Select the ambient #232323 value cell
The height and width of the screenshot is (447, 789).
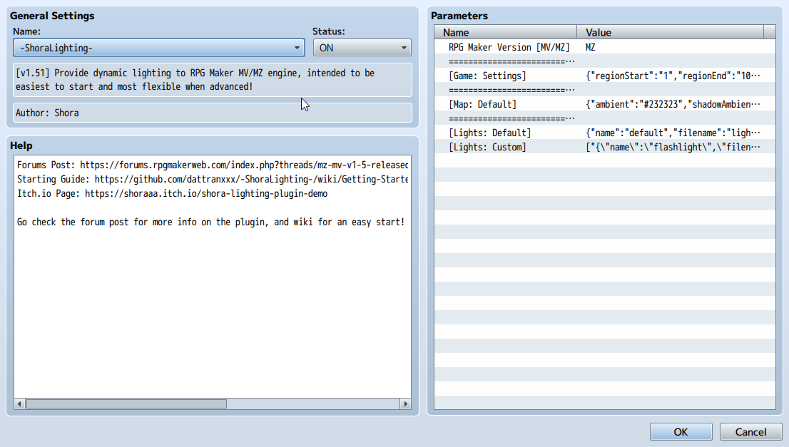[673, 105]
